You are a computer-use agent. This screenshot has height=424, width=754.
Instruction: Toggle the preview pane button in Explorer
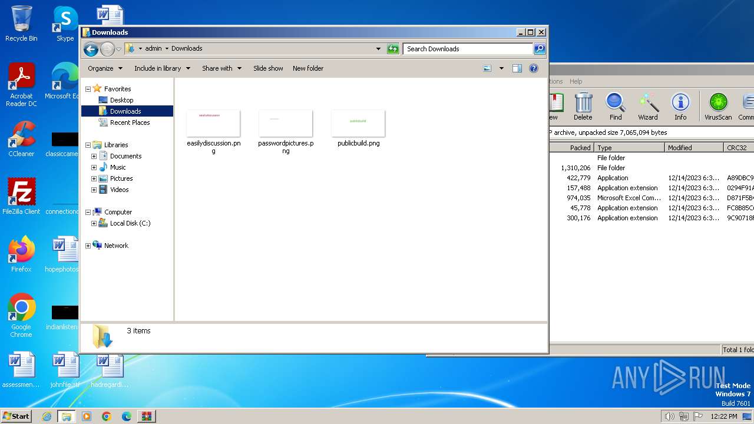tap(517, 68)
